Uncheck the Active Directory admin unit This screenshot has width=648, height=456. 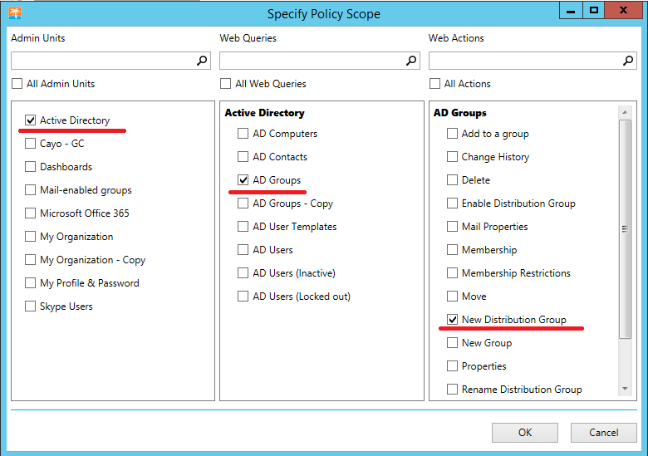(x=30, y=120)
